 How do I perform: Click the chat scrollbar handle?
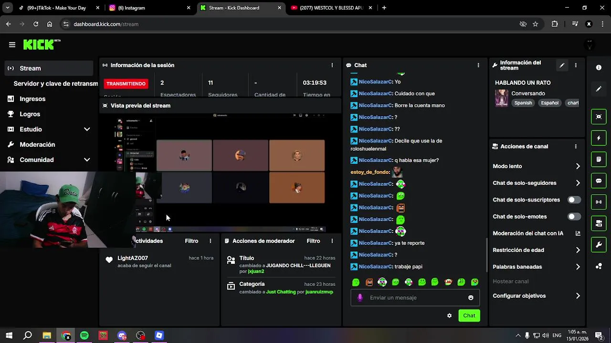coord(486,255)
